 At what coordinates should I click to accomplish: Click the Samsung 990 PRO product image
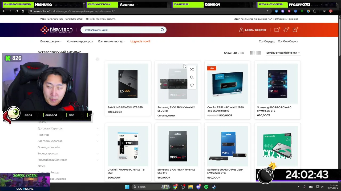[277, 84]
